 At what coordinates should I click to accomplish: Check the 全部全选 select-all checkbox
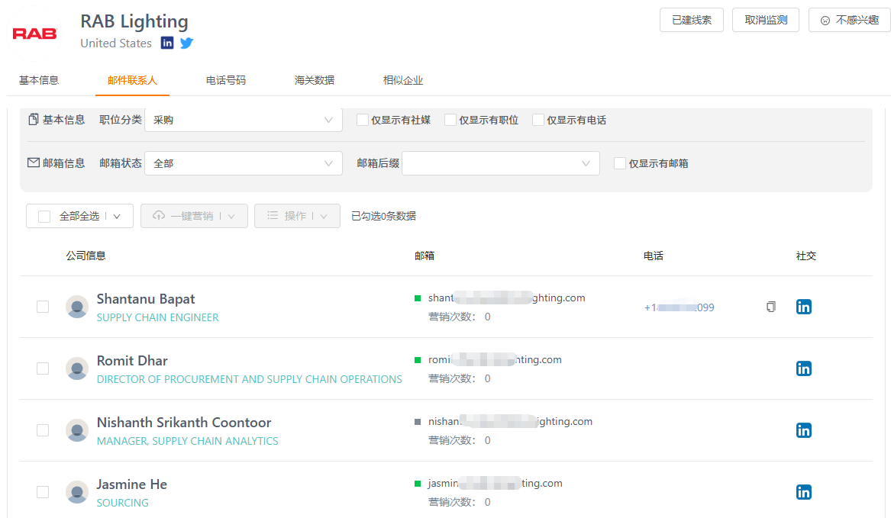pos(44,217)
